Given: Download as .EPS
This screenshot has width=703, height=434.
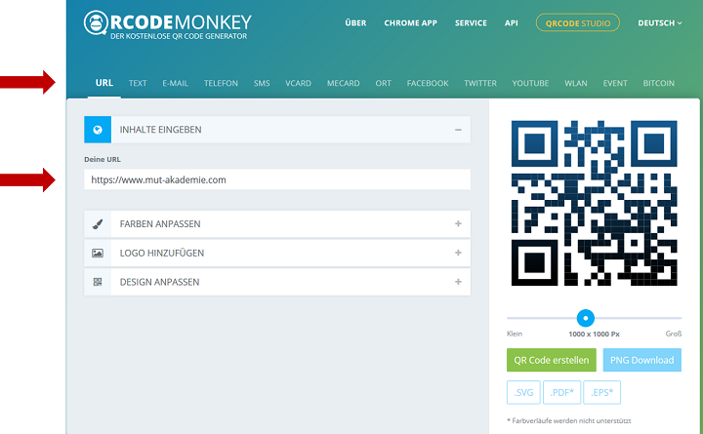Looking at the screenshot, I should pyautogui.click(x=601, y=392).
